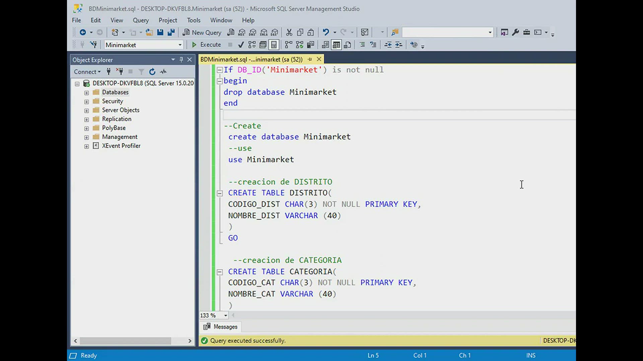
Task: Expand the Management folder
Action: point(86,137)
